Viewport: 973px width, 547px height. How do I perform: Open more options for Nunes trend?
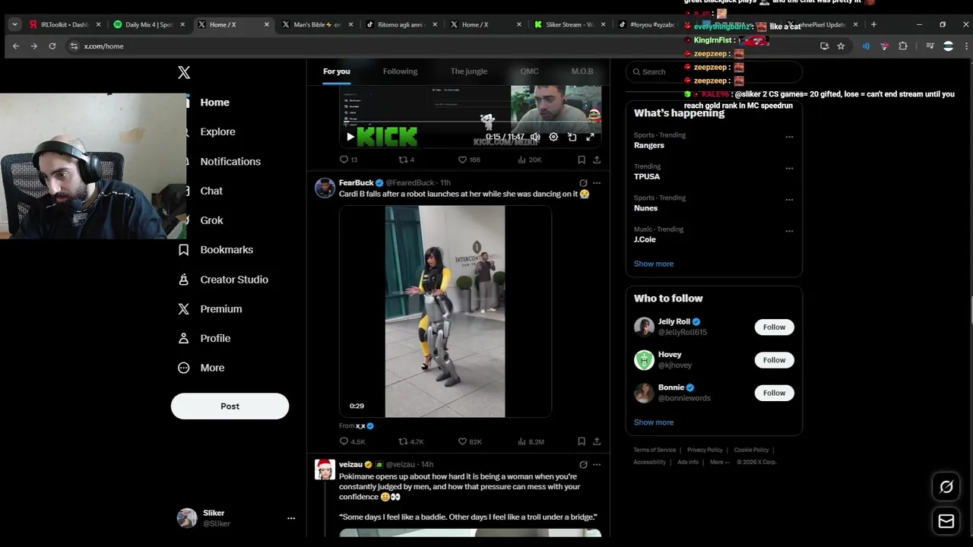(x=789, y=200)
